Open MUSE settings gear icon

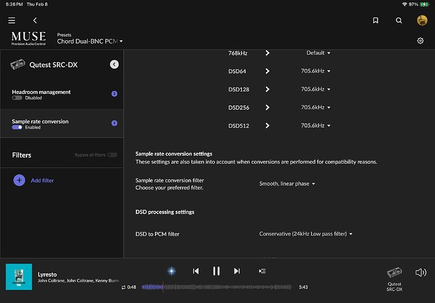(x=420, y=41)
